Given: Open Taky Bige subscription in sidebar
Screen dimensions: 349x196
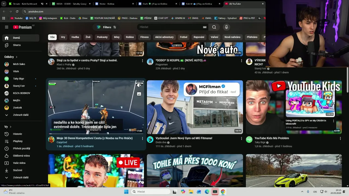Looking at the screenshot, I should pos(21,79).
